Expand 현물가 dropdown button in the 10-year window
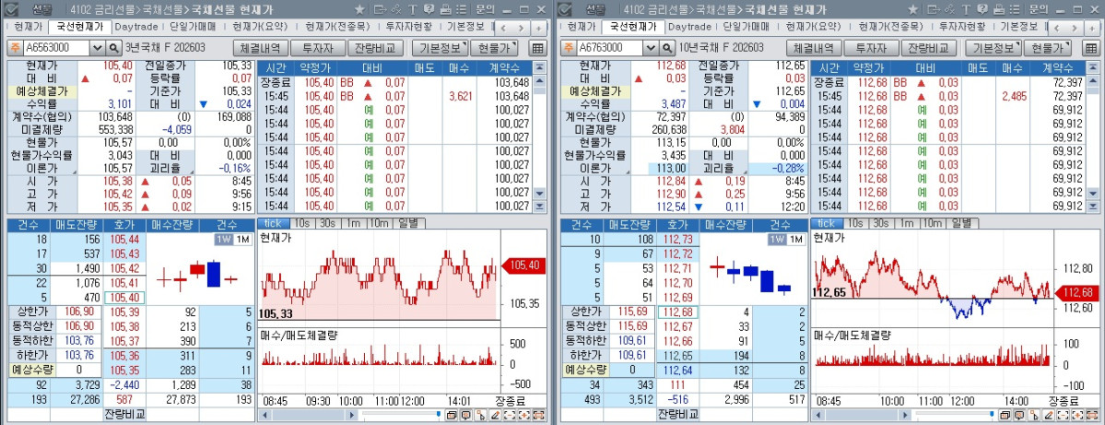The width and height of the screenshot is (1105, 425). pyautogui.click(x=1047, y=48)
